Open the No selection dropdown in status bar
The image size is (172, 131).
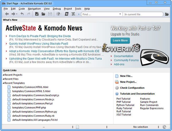click(158, 127)
